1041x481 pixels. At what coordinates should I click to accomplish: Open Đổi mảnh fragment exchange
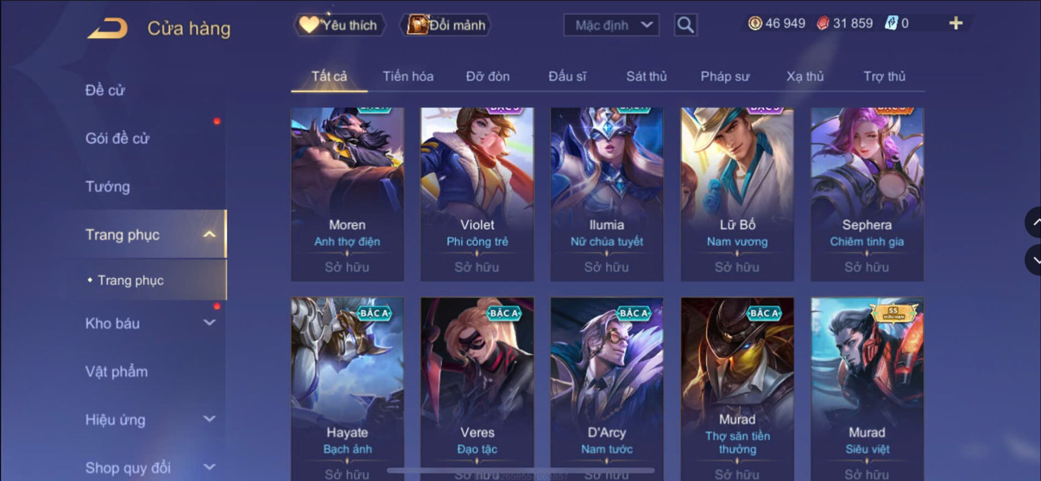coord(445,25)
